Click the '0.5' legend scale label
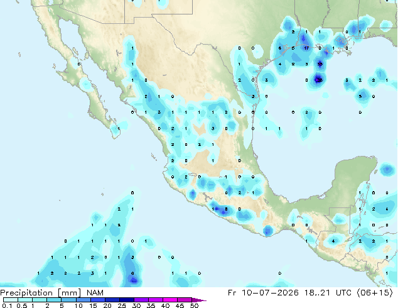The image size is (398, 308). point(22,305)
